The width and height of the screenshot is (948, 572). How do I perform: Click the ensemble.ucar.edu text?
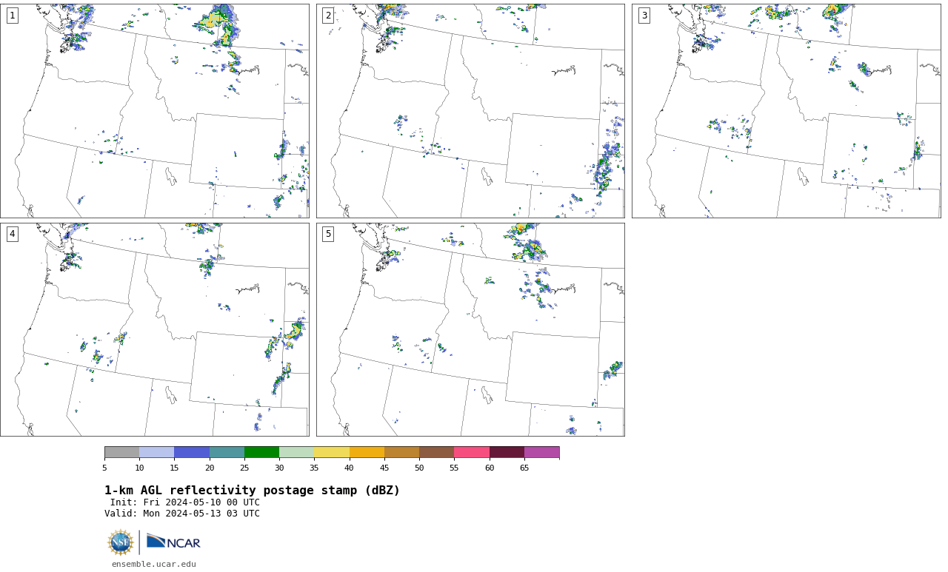pyautogui.click(x=154, y=564)
